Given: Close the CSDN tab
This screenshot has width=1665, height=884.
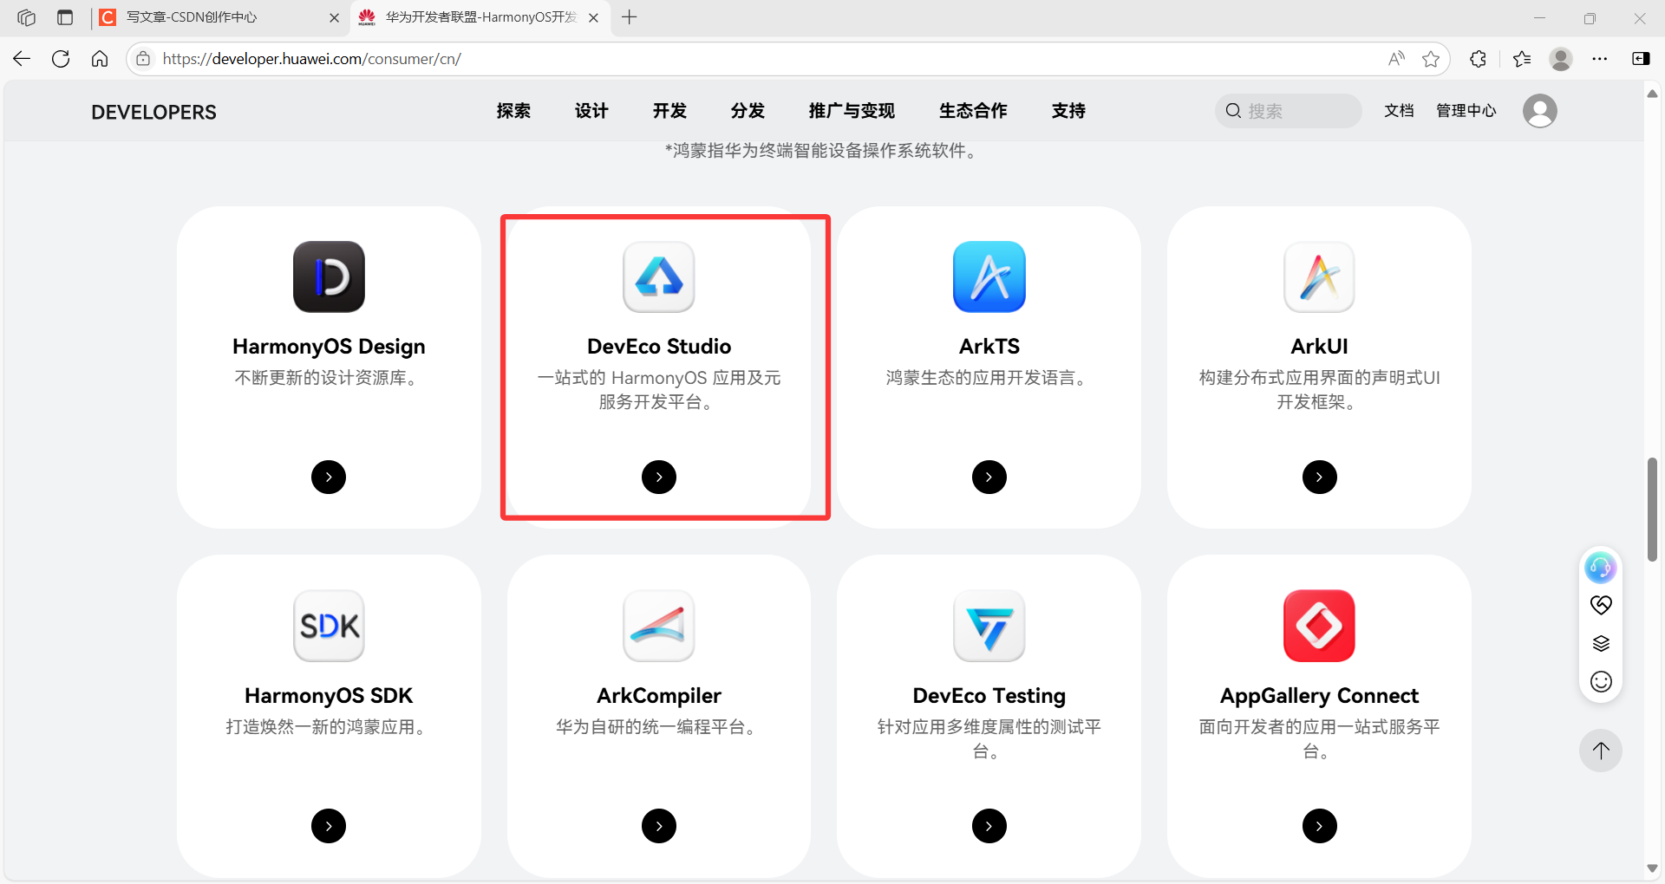Looking at the screenshot, I should tap(334, 17).
